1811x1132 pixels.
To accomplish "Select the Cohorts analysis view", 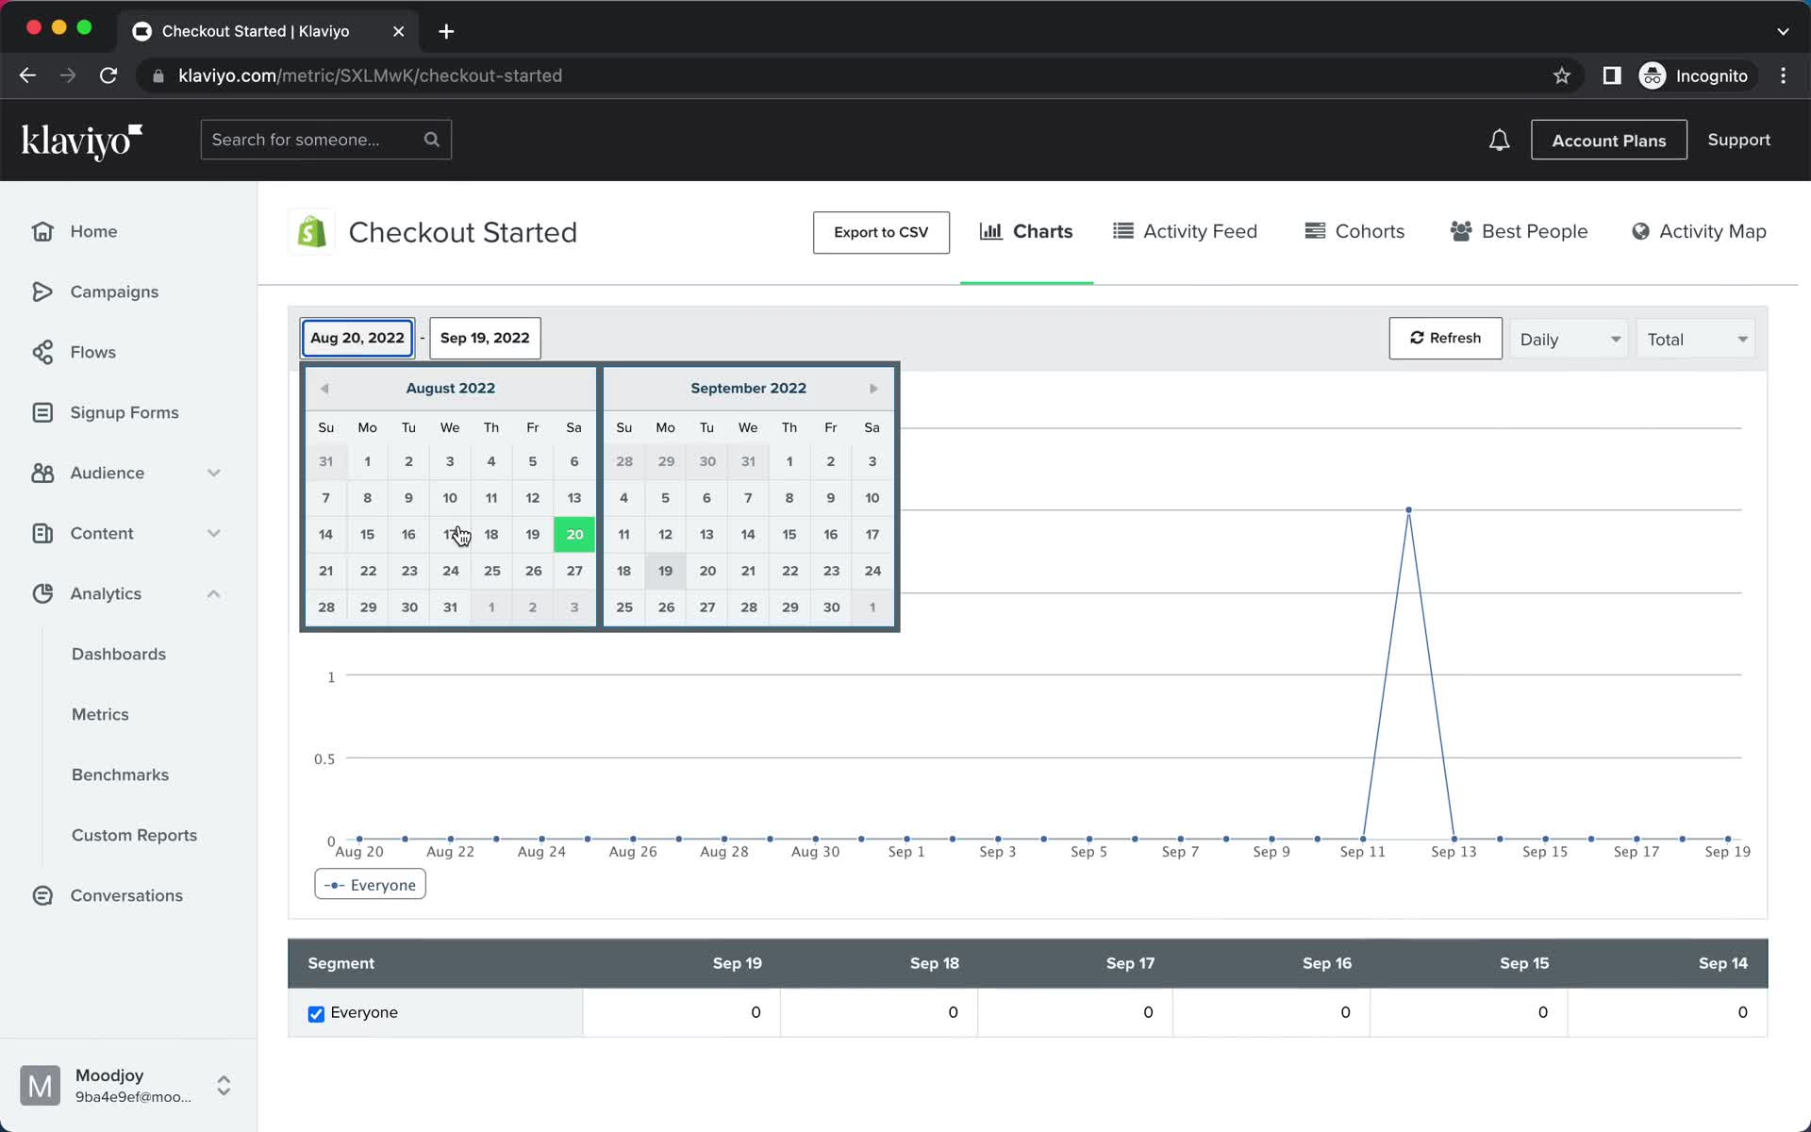I will pos(1354,231).
